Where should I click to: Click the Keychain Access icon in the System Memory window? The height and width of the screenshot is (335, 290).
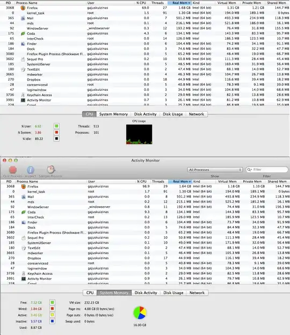24,273
